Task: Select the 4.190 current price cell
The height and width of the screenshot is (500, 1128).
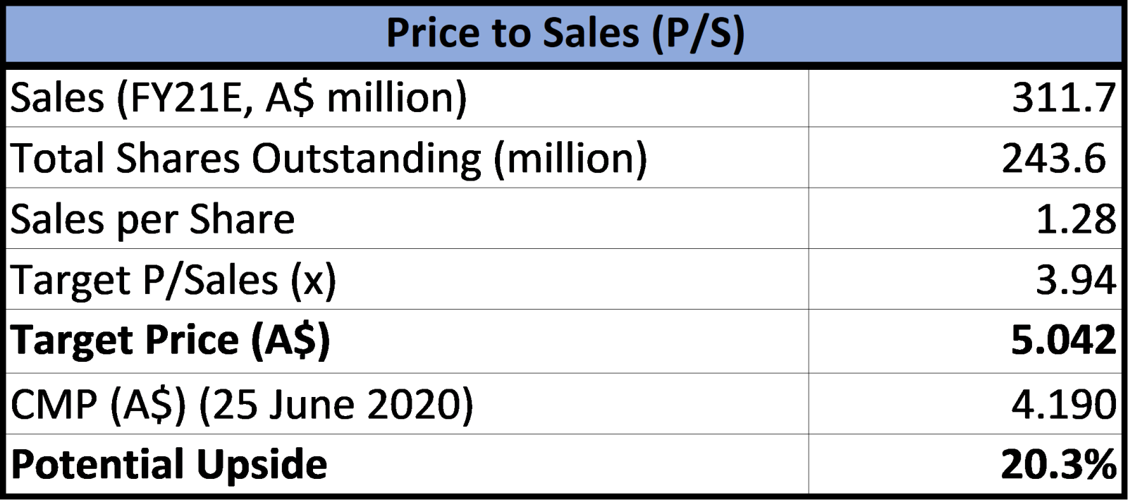Action: 964,403
